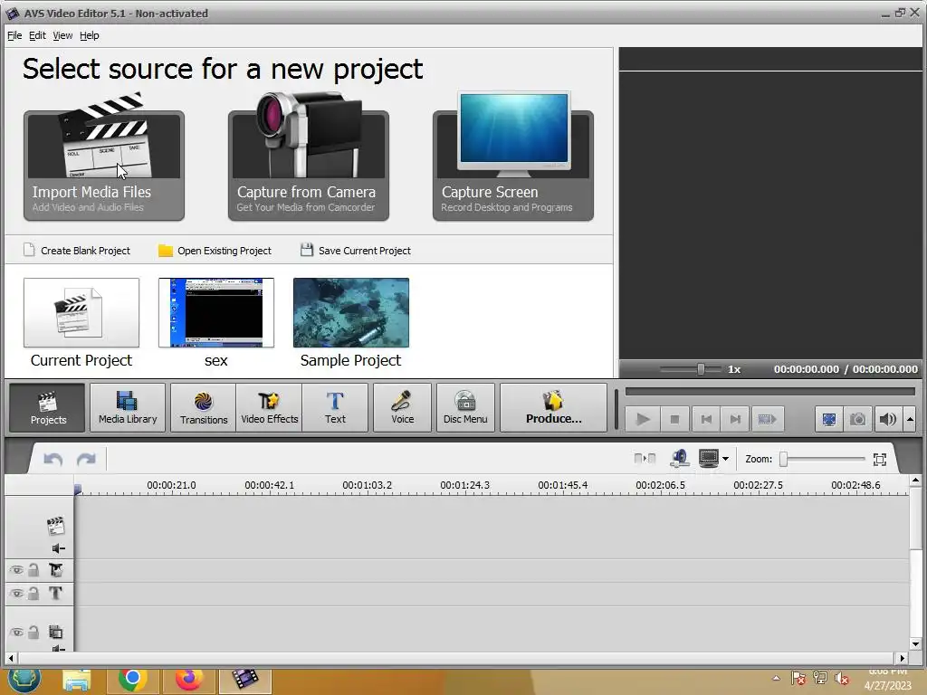The image size is (927, 695).
Task: Open the Text tool panel
Action: pos(335,408)
